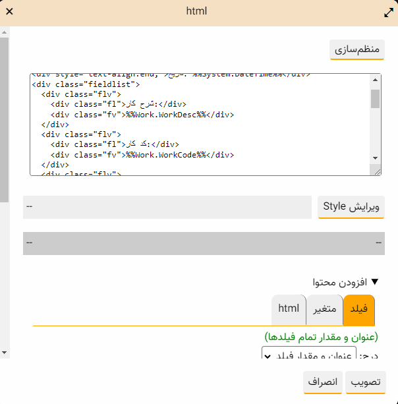Click the تصویب confirm button
398x404 pixels.
pos(365,382)
